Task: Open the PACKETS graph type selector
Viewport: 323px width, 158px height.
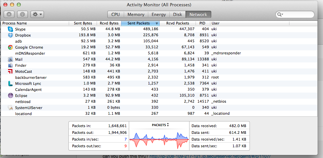Action: pyautogui.click(x=160, y=125)
